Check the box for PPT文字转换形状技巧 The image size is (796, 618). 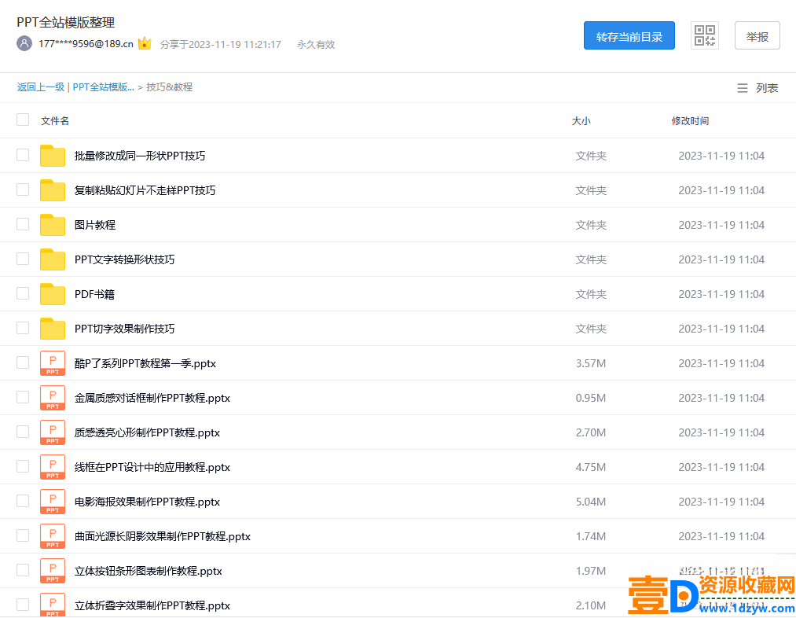coord(23,259)
